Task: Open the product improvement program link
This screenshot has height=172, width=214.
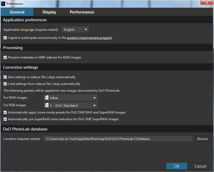Action: [x=90, y=38]
